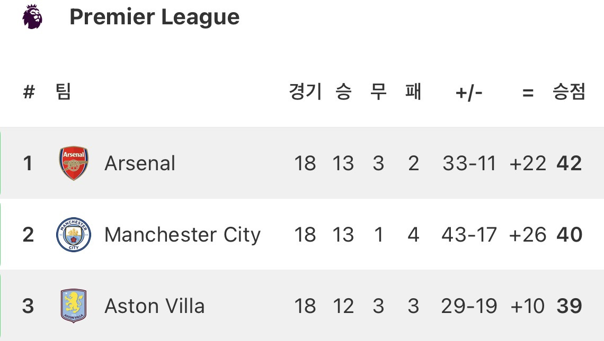This screenshot has width=604, height=341.
Task: Click the +/- goals column header
Action: [x=469, y=94]
